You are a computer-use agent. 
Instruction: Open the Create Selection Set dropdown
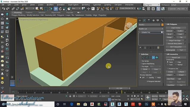127,8
